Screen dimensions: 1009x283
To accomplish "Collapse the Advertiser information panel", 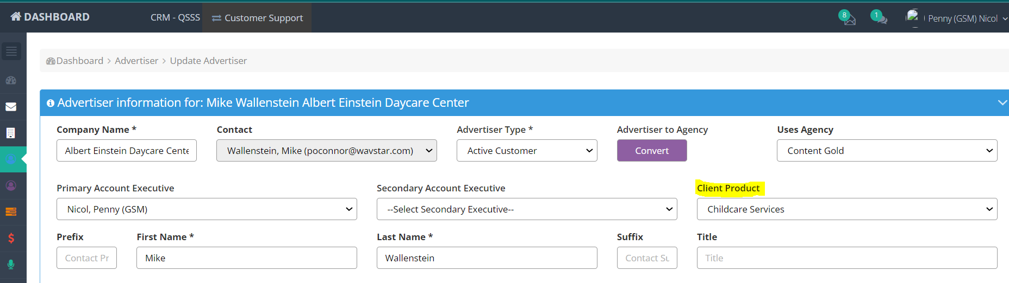I will [x=1002, y=102].
